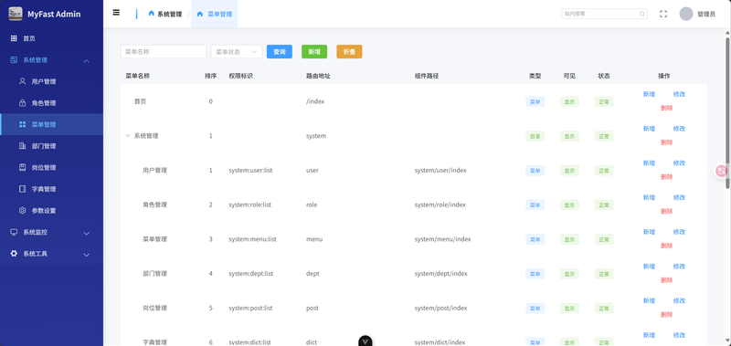This screenshot has width=731, height=346.
Task: Click the blue 查询 button
Action: [280, 52]
